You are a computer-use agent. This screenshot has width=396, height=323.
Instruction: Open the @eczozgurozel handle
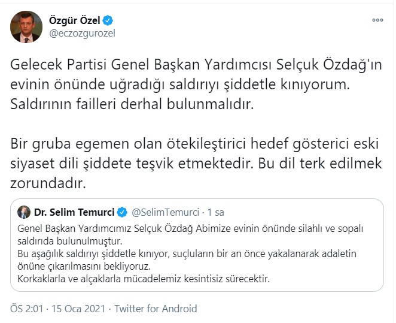pyautogui.click(x=82, y=34)
